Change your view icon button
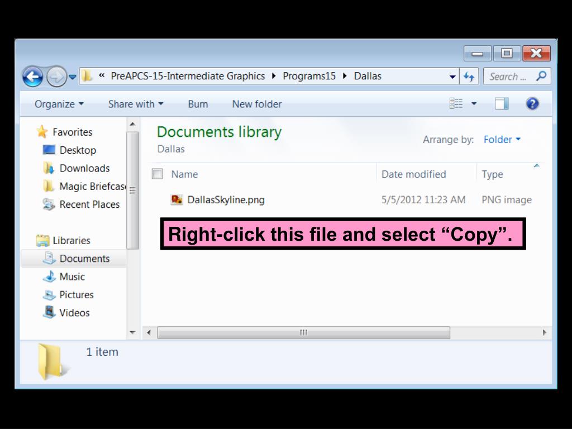 point(456,103)
